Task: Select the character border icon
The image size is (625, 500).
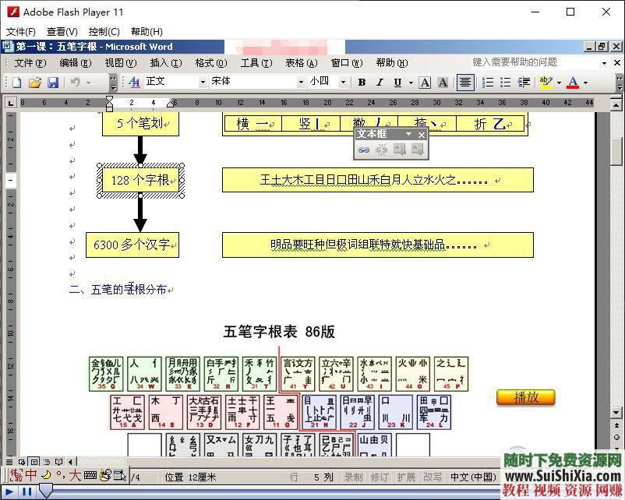Action: click(x=425, y=83)
